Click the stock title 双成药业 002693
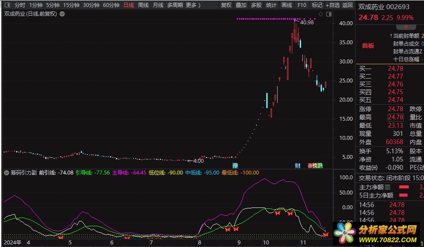This screenshot has width=424, height=247. pos(384,7)
